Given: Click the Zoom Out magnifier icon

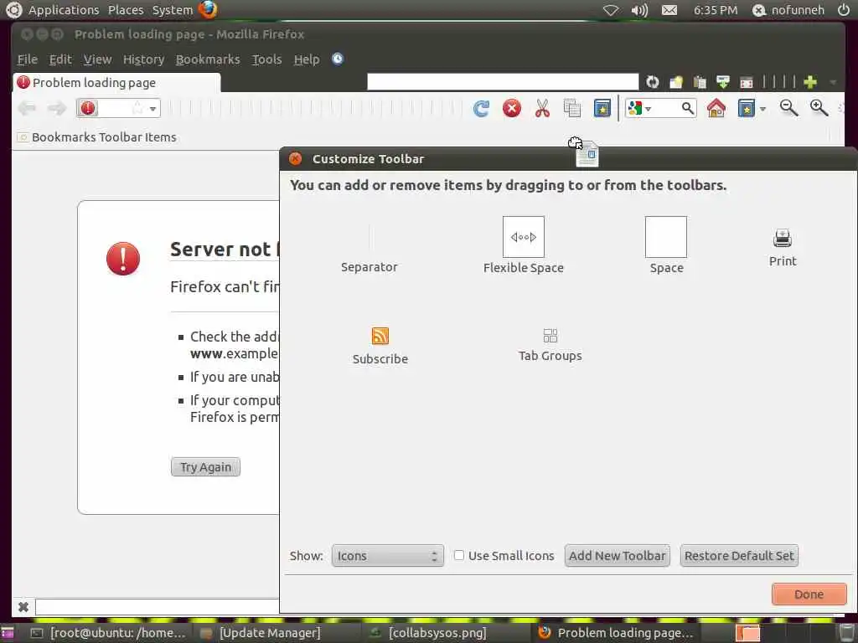Looking at the screenshot, I should 788,108.
